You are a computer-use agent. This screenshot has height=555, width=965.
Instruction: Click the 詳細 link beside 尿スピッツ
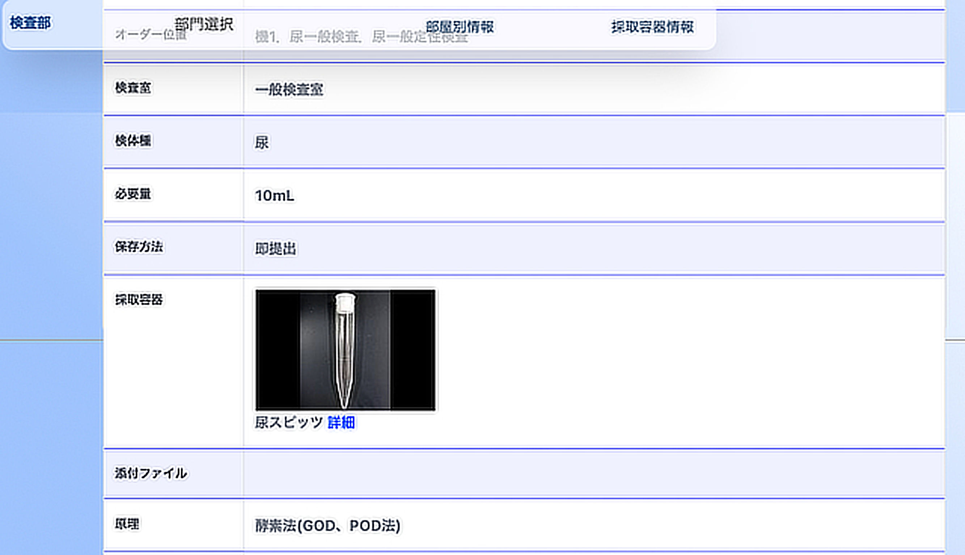point(341,422)
